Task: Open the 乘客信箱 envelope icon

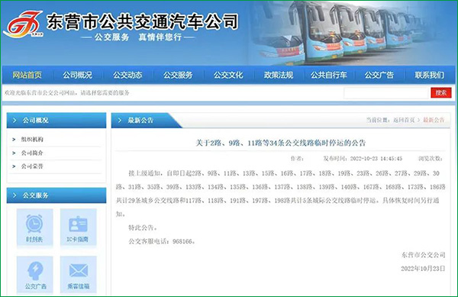Action: pyautogui.click(x=79, y=270)
